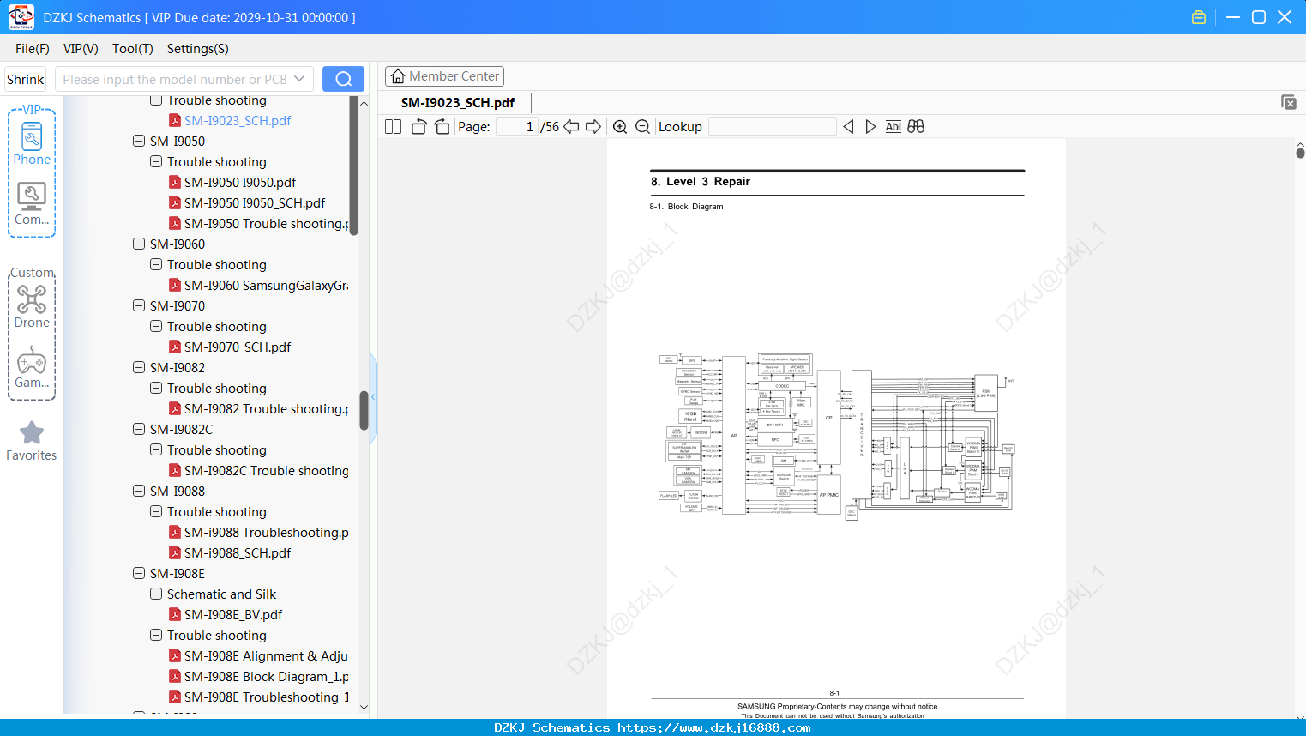The width and height of the screenshot is (1306, 736).
Task: Open the Game console category
Action: coord(32,367)
